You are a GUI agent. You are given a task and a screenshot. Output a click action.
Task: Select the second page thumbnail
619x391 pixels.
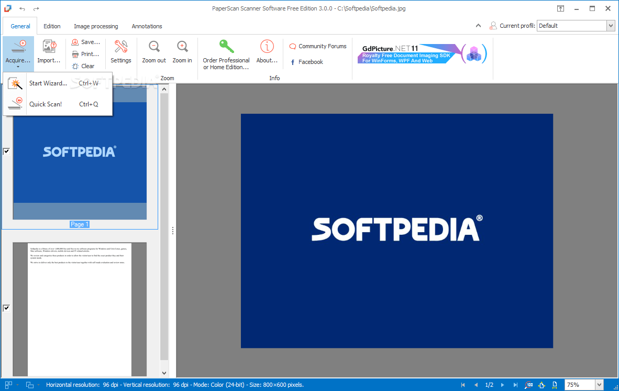pyautogui.click(x=80, y=309)
